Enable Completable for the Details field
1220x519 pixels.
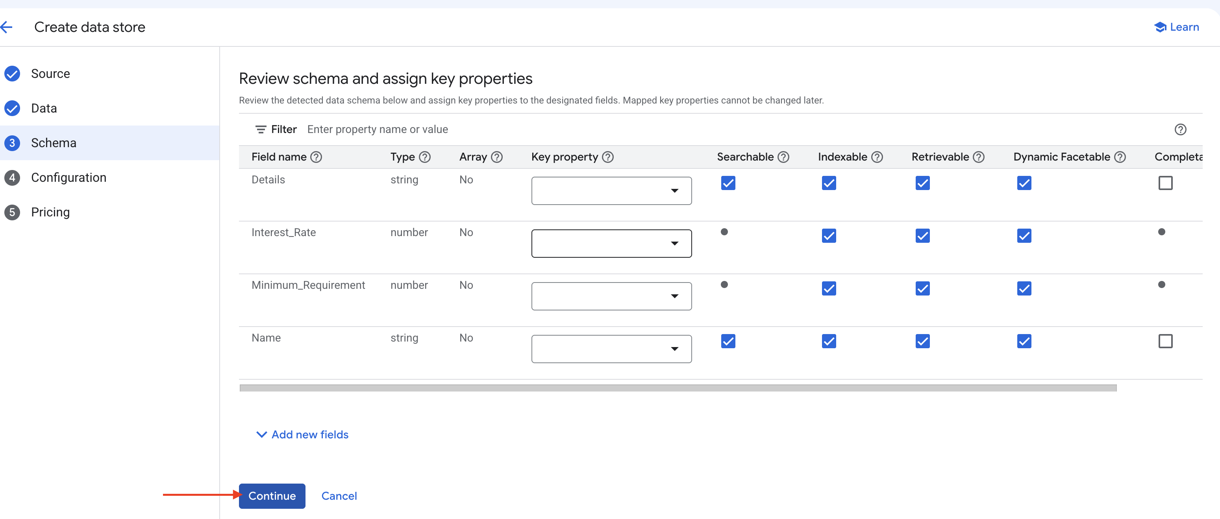[1165, 183]
